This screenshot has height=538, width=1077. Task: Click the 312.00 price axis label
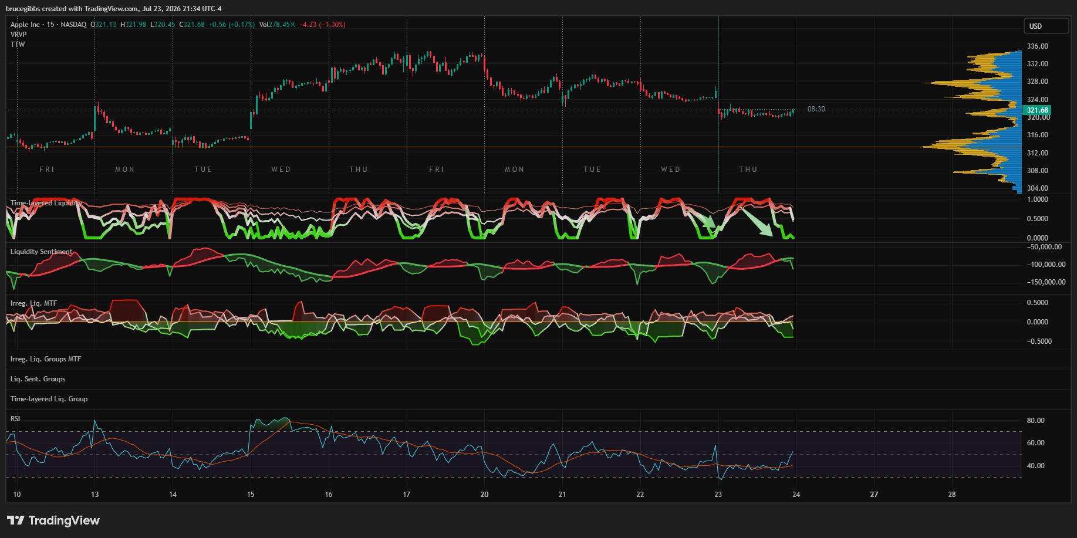tap(1037, 153)
